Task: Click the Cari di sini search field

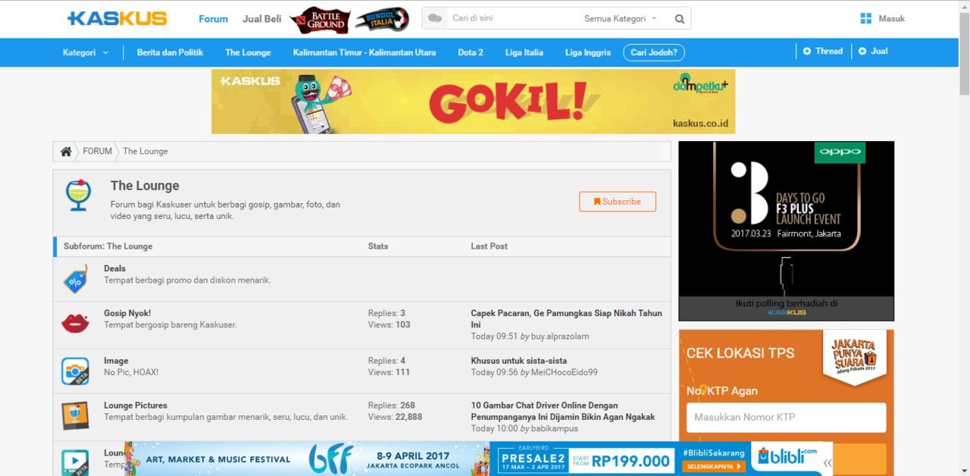Action: point(514,18)
